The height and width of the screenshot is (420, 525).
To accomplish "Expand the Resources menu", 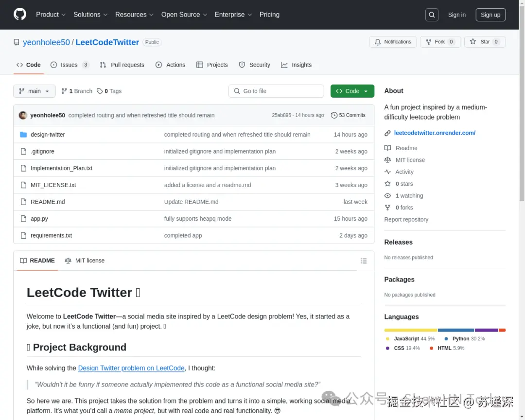I will pos(134,15).
